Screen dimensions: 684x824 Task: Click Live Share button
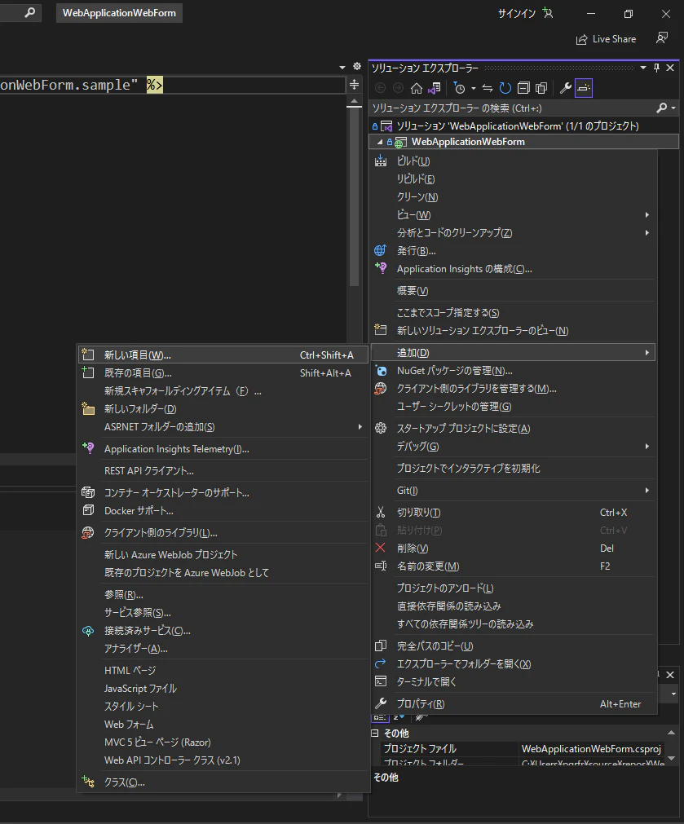[x=607, y=39]
